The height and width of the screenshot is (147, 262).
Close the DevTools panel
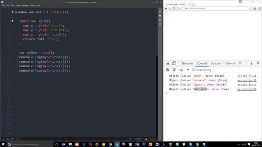[258, 63]
